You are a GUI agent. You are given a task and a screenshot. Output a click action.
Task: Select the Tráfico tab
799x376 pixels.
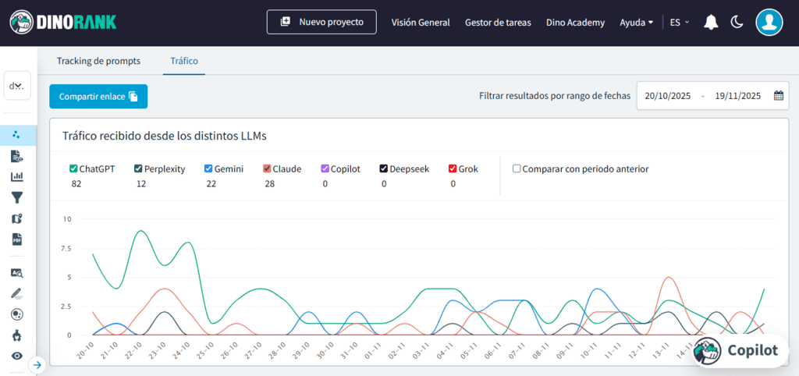click(184, 61)
